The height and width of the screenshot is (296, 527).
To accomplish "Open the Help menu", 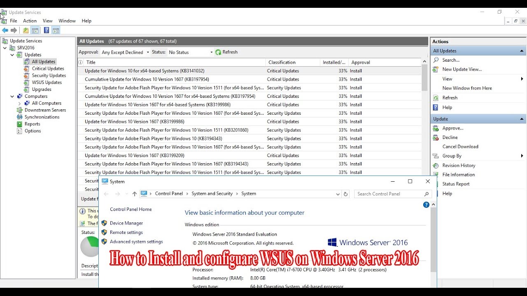I will pyautogui.click(x=86, y=21).
